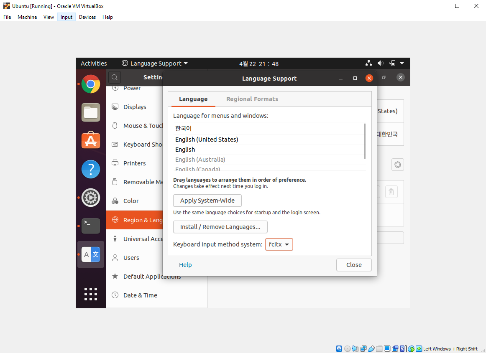This screenshot has width=486, height=353.
Task: Select 한국어 in the language list
Action: (269, 128)
